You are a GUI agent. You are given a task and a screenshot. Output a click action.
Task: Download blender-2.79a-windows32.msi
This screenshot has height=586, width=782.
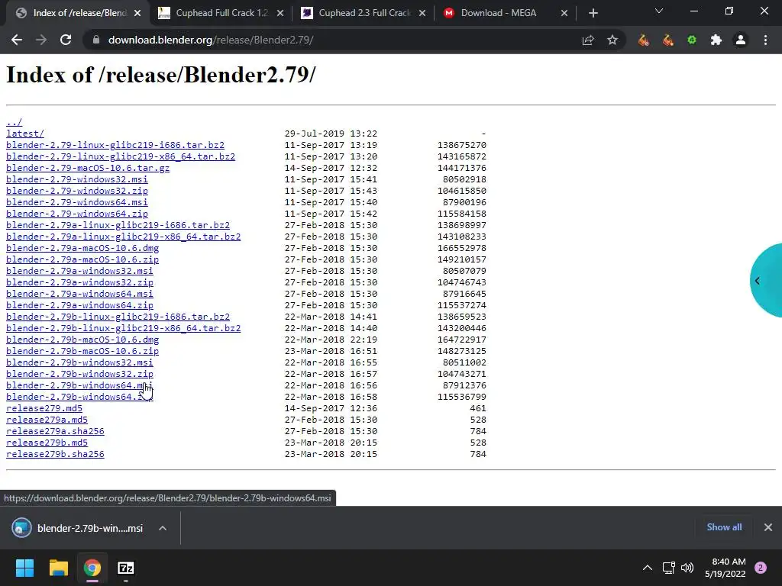coord(79,271)
